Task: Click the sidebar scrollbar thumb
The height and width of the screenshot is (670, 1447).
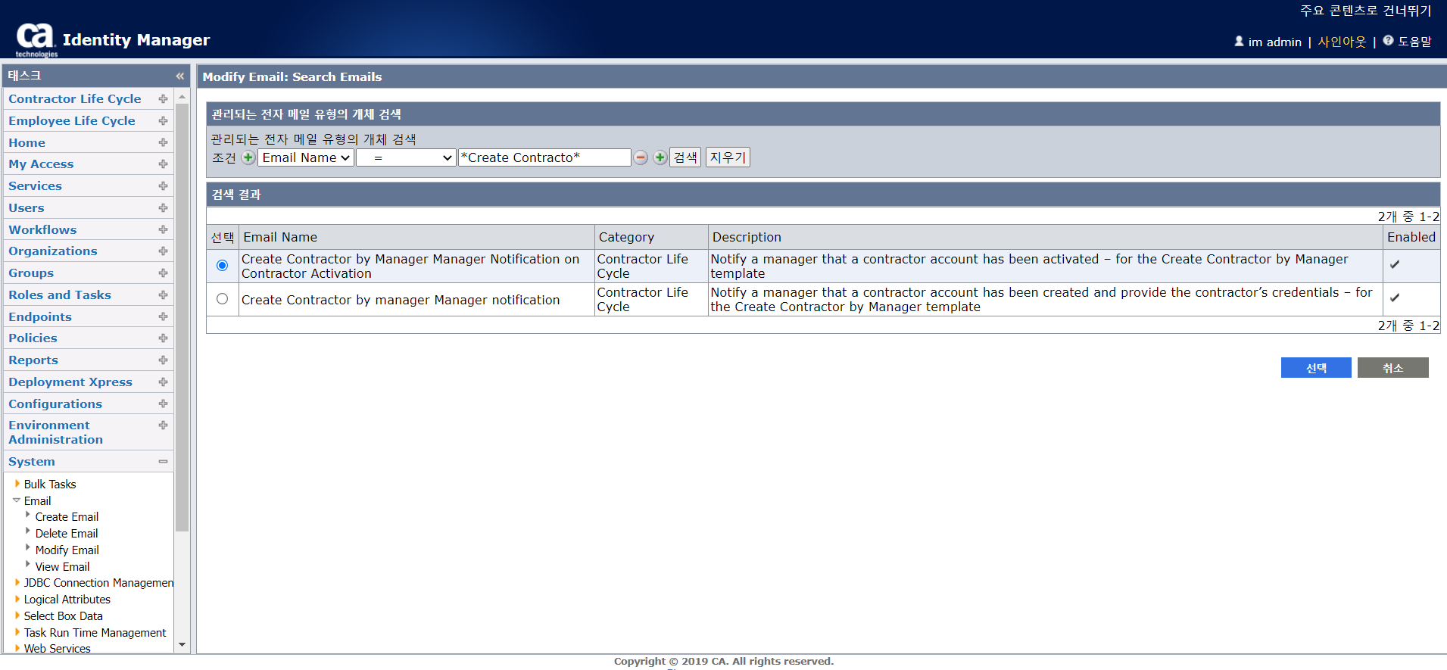Action: 182,318
